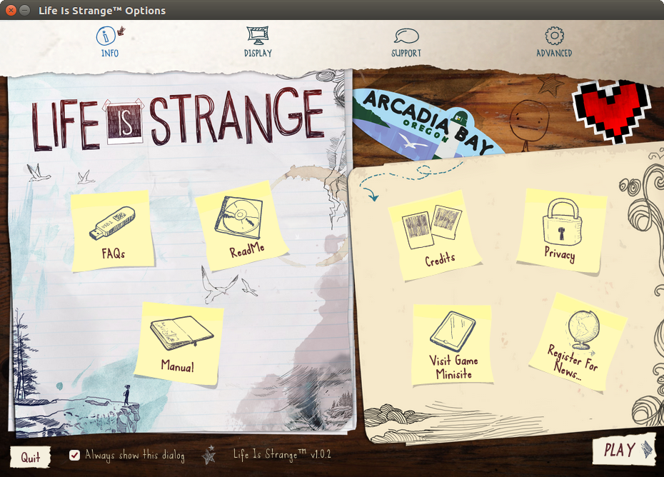The image size is (664, 477).
Task: Click the Quit button
Action: tap(31, 457)
